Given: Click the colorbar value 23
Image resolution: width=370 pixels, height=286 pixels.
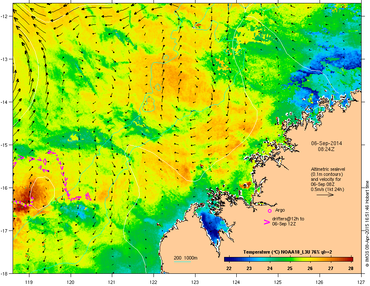Looking at the screenshot, I should 249,268.
